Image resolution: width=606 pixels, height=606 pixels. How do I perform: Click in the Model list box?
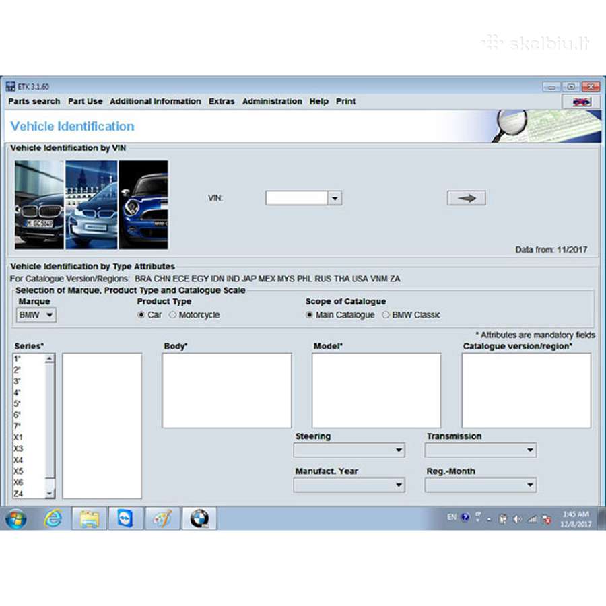[376, 391]
